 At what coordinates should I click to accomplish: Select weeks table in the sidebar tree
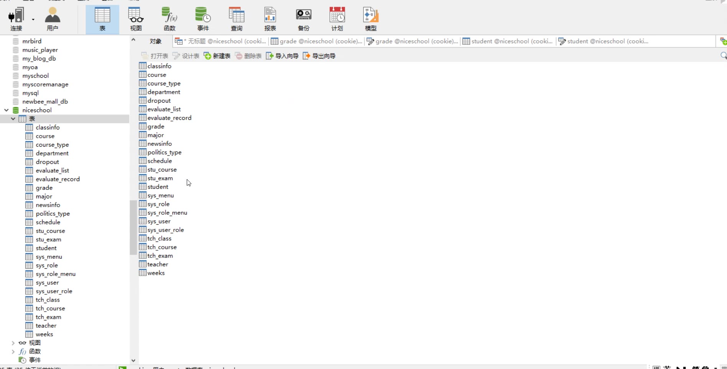44,334
